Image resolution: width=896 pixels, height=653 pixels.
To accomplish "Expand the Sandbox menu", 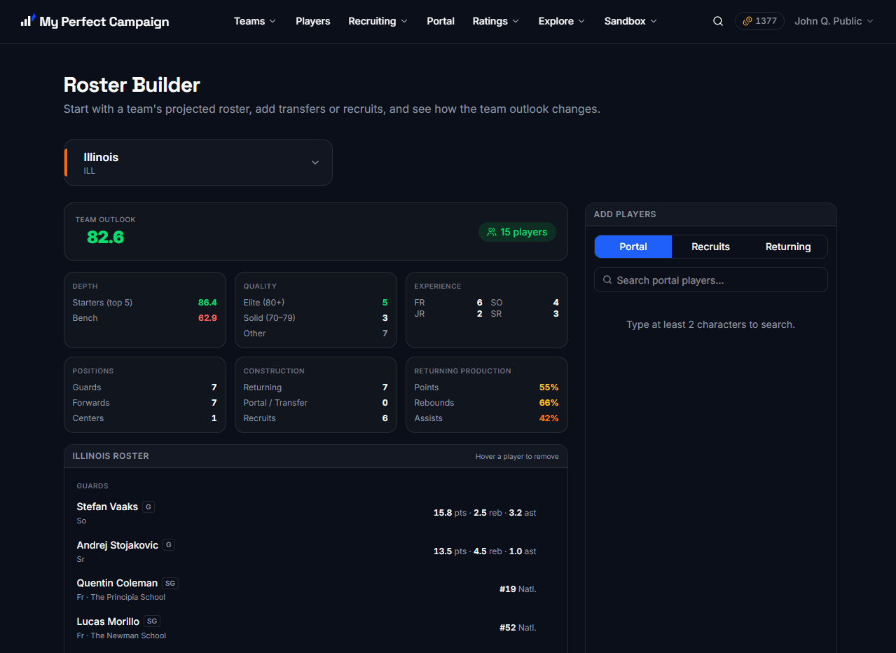I will (x=630, y=21).
